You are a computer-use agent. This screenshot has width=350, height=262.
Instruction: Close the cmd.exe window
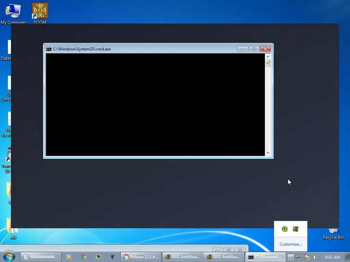[265, 49]
